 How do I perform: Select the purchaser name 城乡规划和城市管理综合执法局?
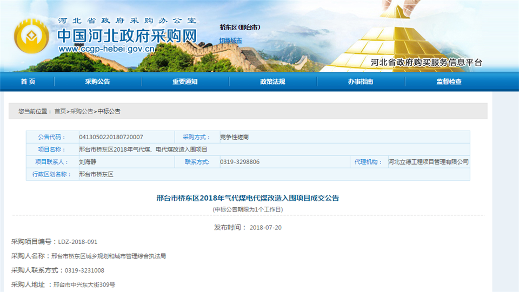point(126,256)
